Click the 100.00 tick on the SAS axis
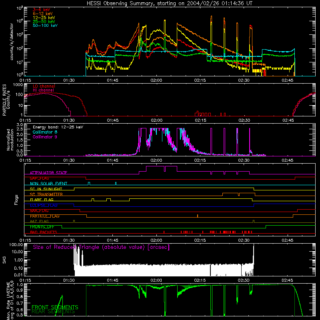 (x=16, y=245)
